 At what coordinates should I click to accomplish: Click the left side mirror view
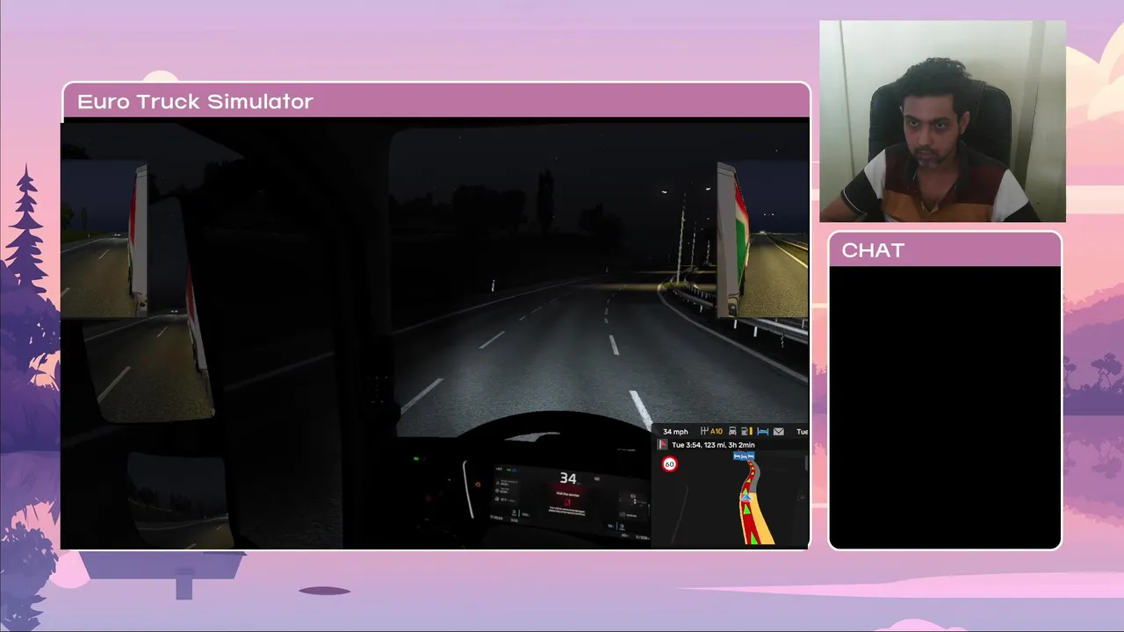[105, 239]
